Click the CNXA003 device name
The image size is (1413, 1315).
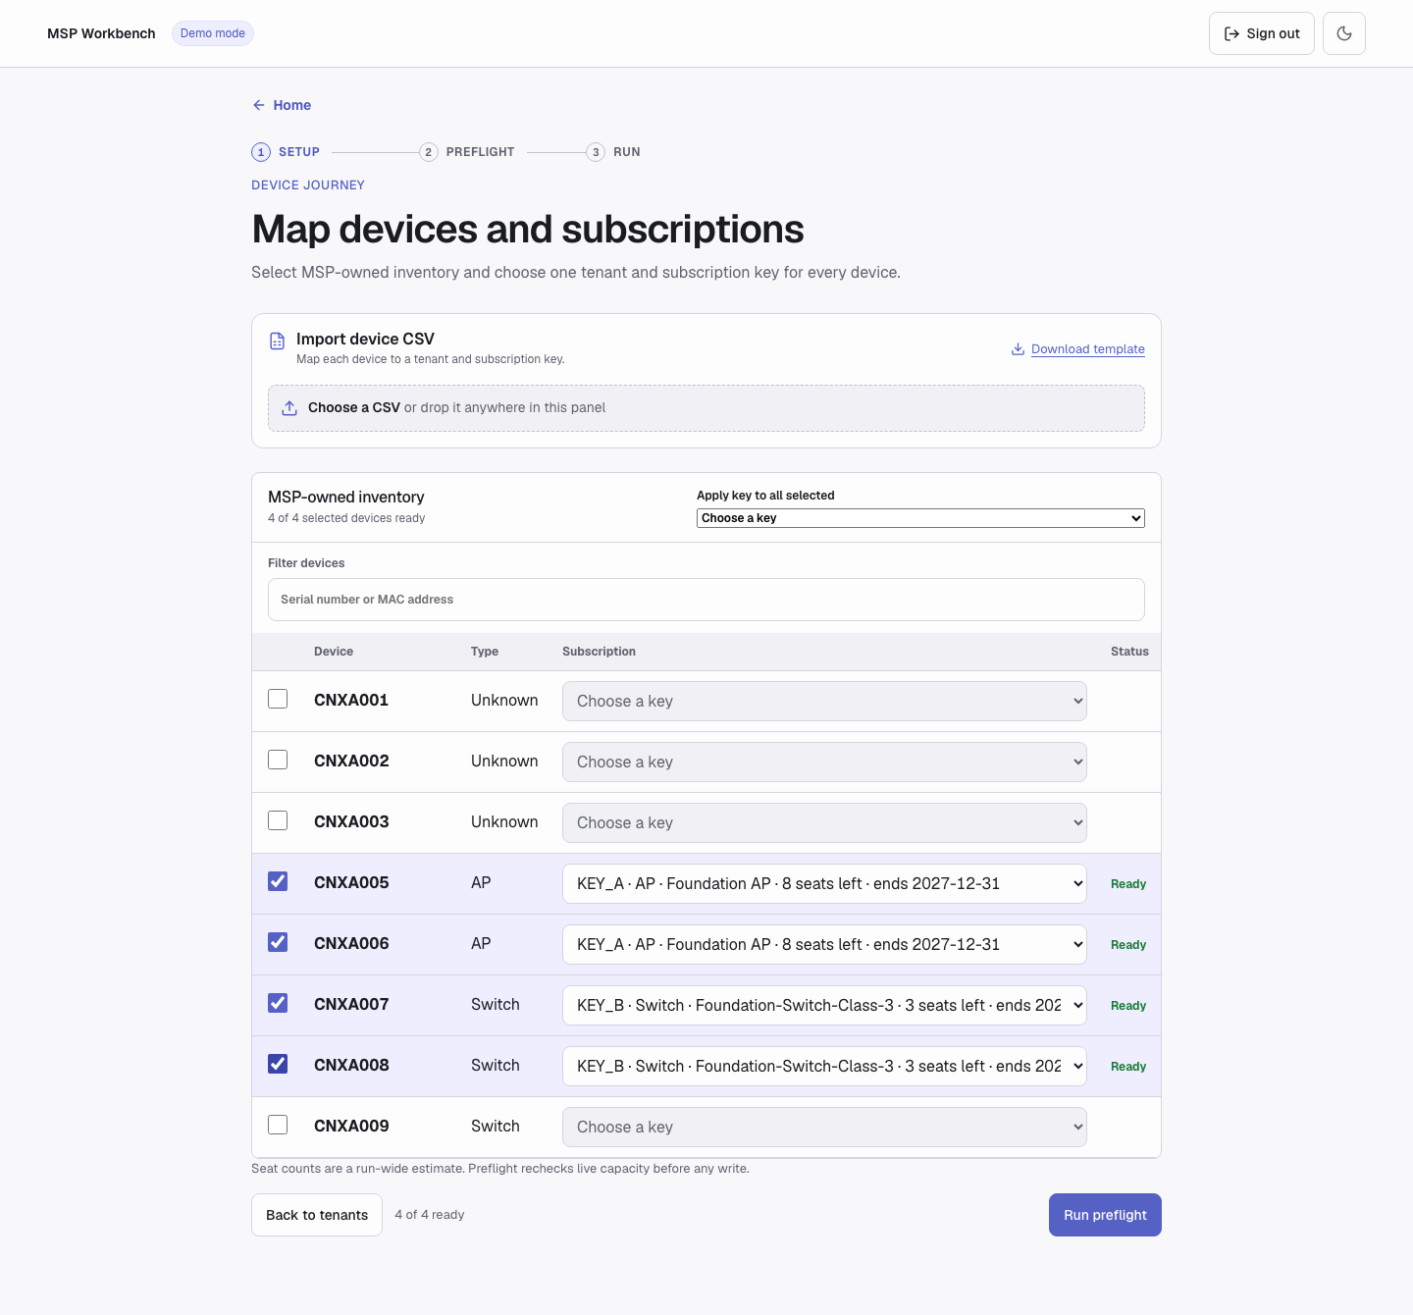tap(351, 821)
